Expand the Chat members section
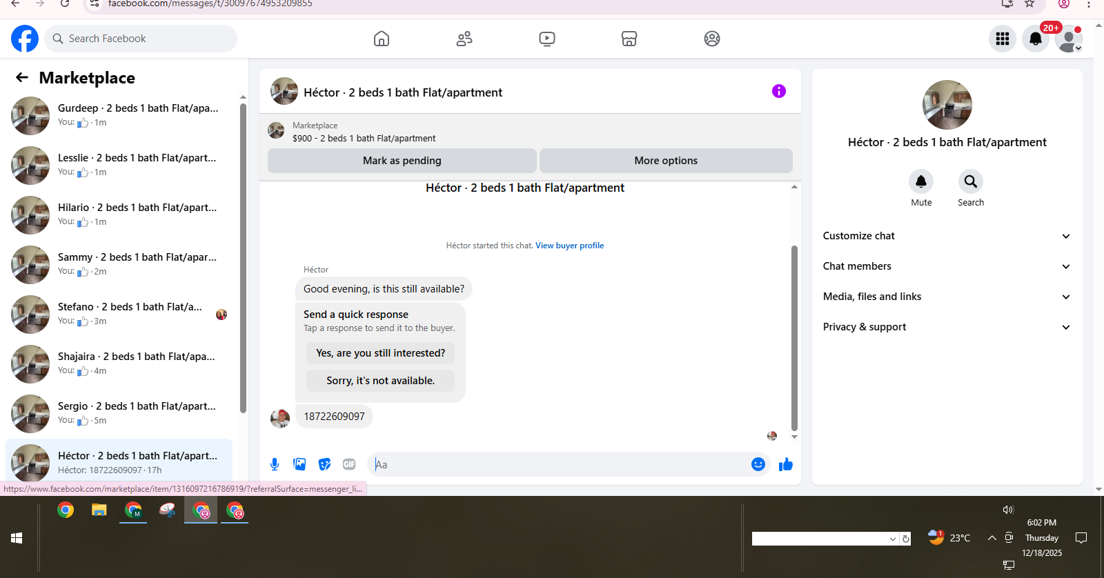 point(947,266)
